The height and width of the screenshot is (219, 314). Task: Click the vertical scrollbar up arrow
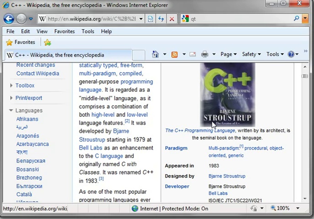coord(305,67)
